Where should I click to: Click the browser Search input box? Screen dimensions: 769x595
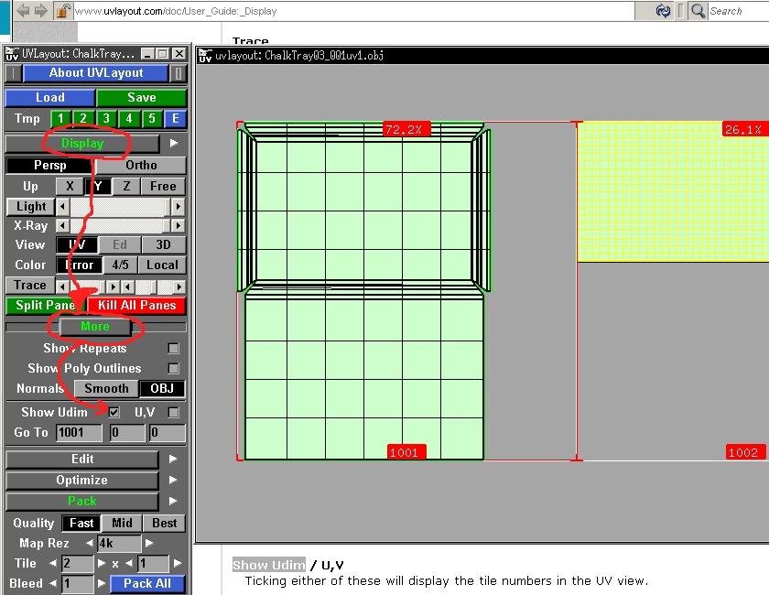point(739,11)
